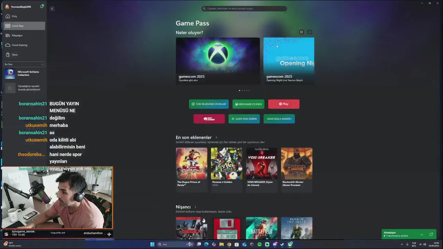This screenshot has height=249, width=443.
Task: Open Discord from taskbar
Action: [275, 245]
